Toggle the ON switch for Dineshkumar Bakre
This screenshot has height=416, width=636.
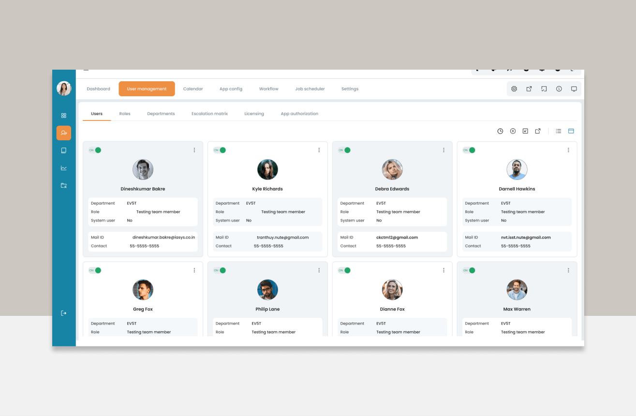95,150
